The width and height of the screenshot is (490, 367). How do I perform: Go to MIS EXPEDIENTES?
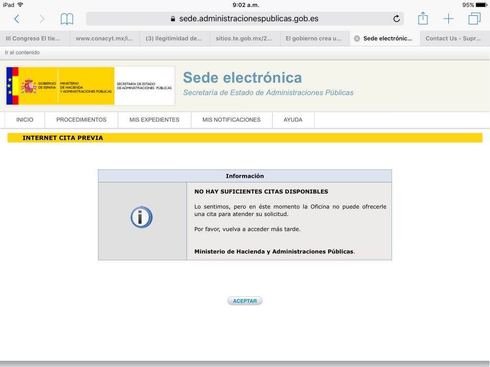pyautogui.click(x=154, y=120)
